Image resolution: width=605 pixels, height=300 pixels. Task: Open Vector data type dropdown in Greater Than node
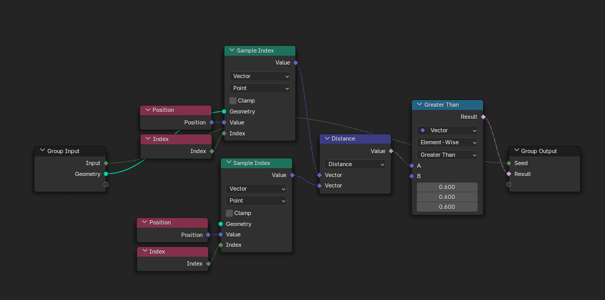point(447,130)
